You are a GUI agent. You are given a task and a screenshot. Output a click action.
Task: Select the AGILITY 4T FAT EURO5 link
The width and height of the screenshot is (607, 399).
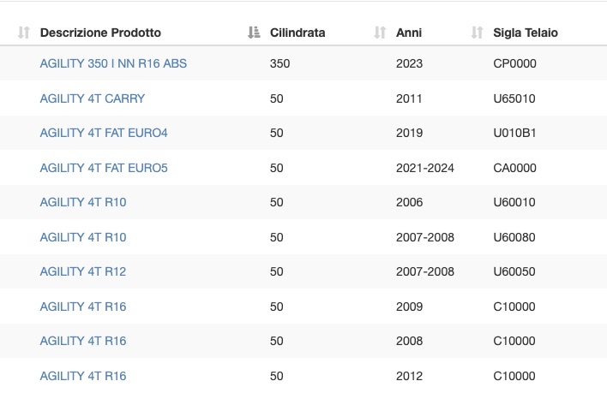[x=104, y=168]
